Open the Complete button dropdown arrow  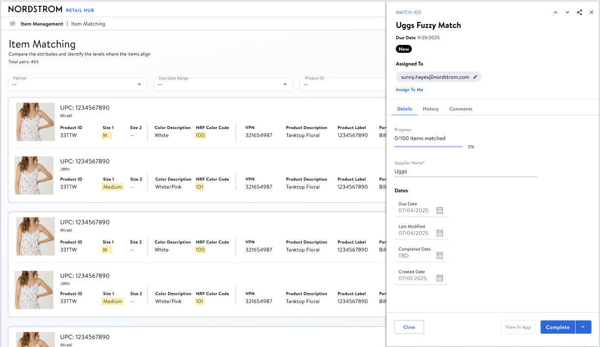click(x=583, y=327)
